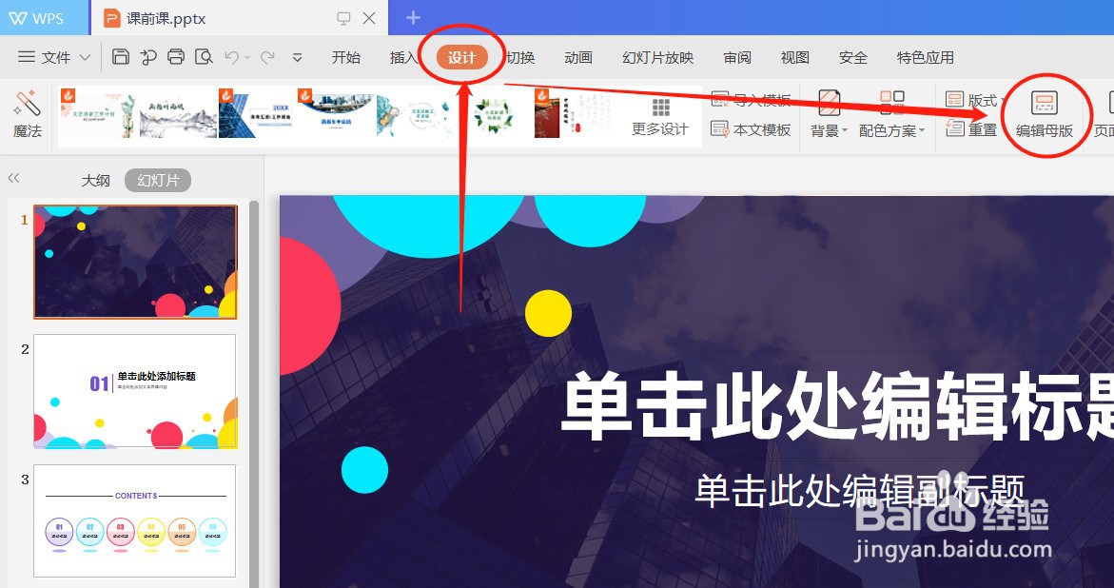Select slide 3 CONTENTS thumbnail
This screenshot has height=588, width=1114.
(x=135, y=521)
